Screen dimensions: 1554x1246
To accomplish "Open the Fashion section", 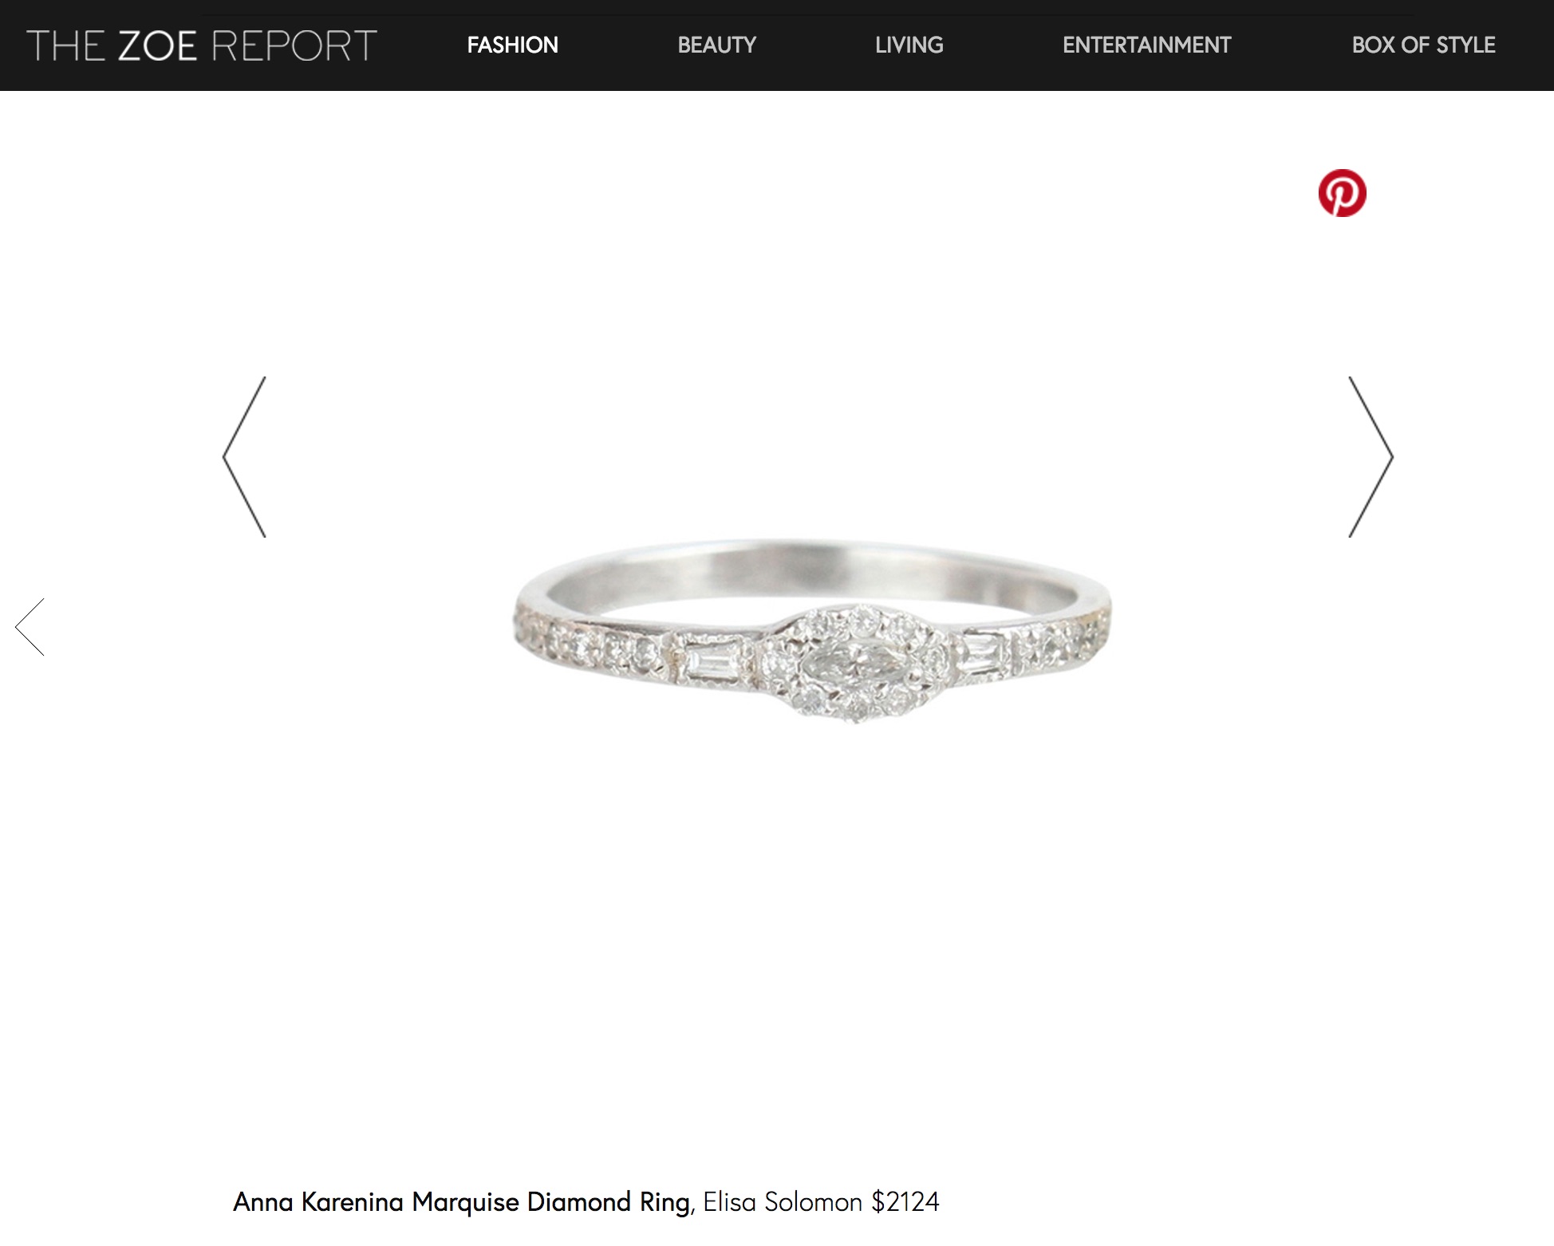I will pos(512,45).
